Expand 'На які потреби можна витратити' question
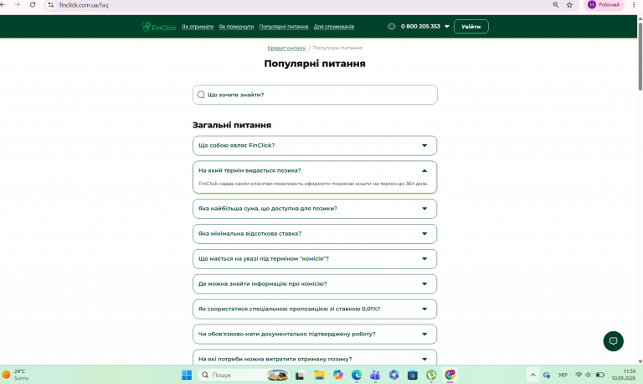643x384 pixels. click(315, 358)
